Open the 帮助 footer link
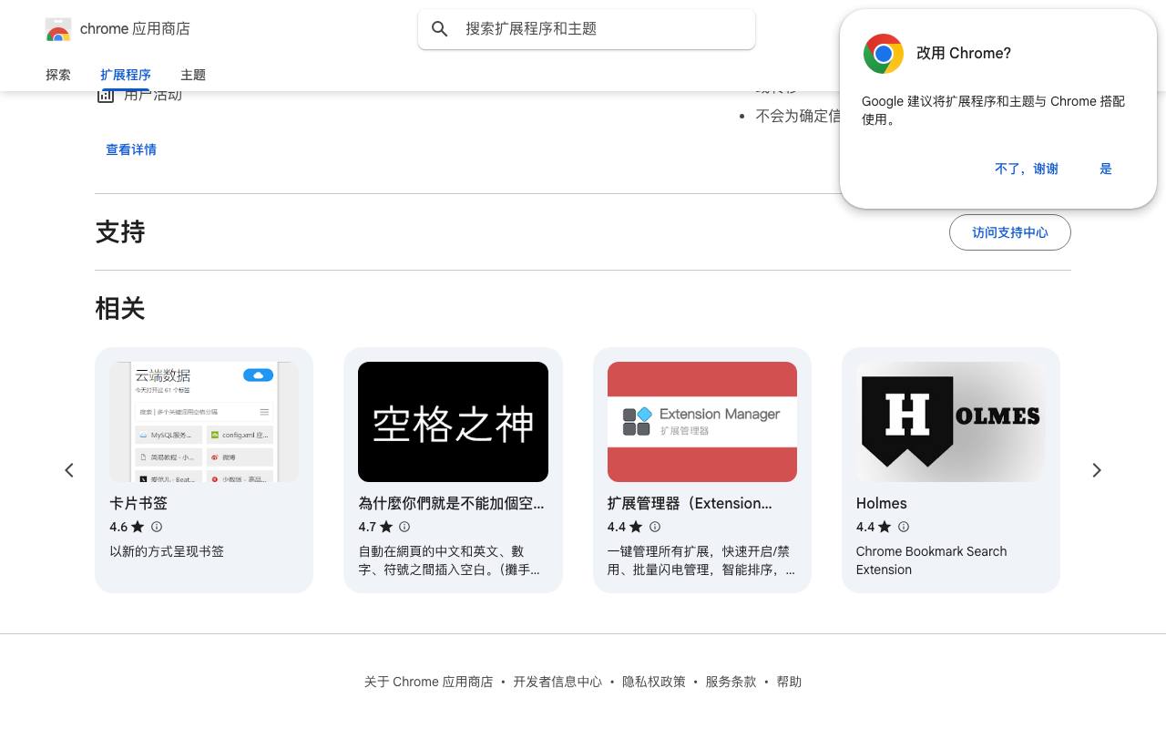The width and height of the screenshot is (1166, 729). point(789,682)
